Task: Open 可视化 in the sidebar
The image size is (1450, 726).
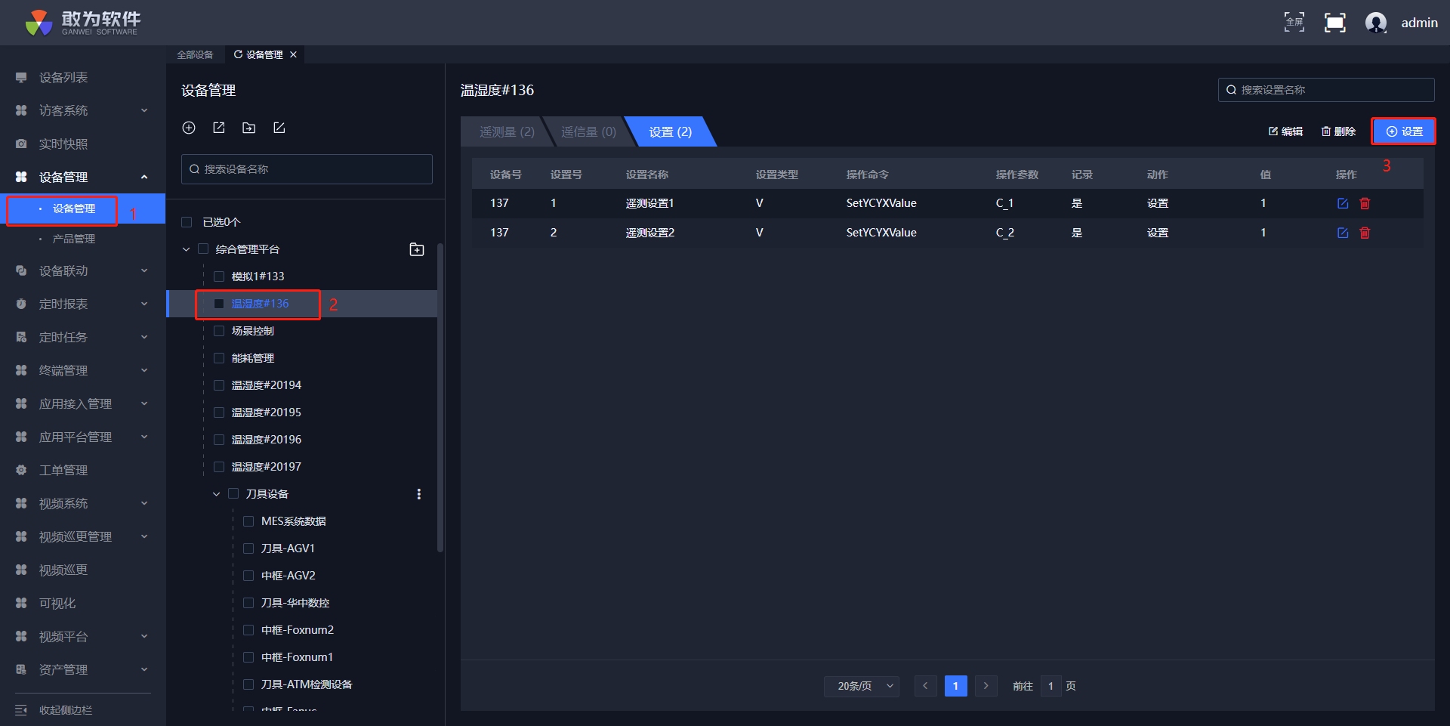Action: coord(57,604)
